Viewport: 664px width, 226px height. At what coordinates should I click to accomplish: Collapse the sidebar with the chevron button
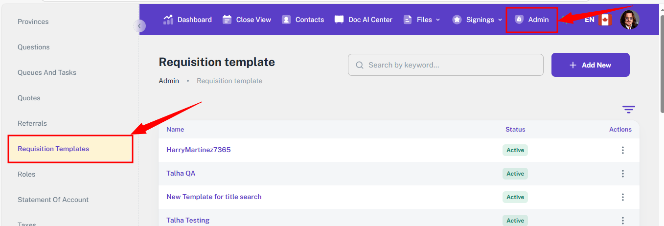coord(139,26)
